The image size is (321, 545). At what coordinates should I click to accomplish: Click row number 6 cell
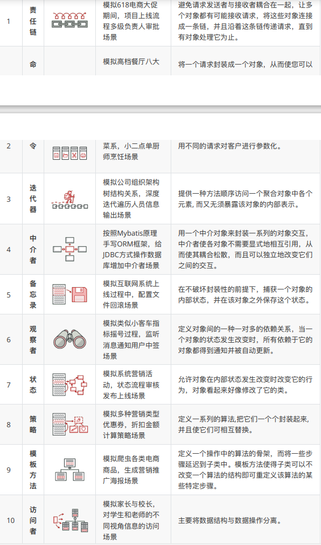click(x=11, y=339)
